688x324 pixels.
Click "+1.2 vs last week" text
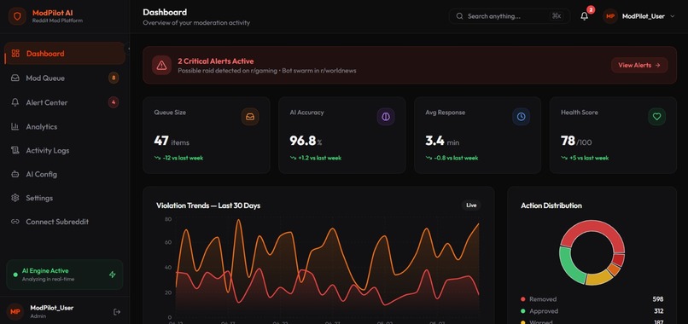coord(319,158)
